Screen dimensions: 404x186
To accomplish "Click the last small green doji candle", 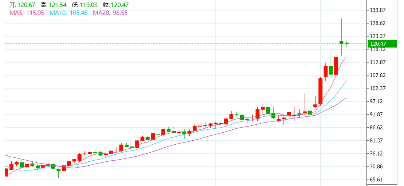I will [x=347, y=44].
